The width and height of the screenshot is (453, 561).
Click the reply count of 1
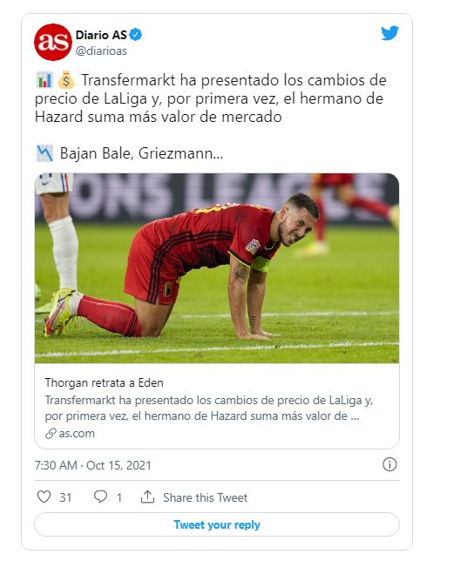tap(119, 497)
